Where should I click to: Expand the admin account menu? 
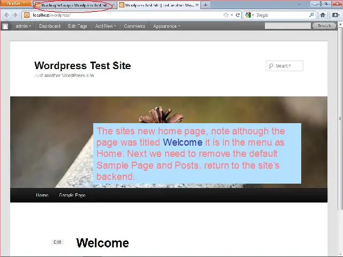coord(23,26)
